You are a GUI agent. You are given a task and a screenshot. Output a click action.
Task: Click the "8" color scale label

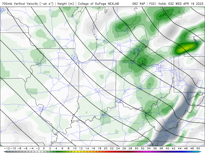tap(68, 148)
